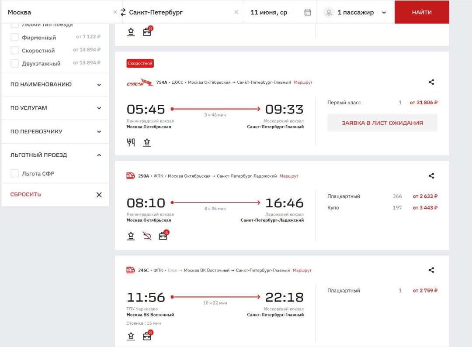The image size is (472, 347).
Task: Clear the Москва departure field
Action: (115, 12)
